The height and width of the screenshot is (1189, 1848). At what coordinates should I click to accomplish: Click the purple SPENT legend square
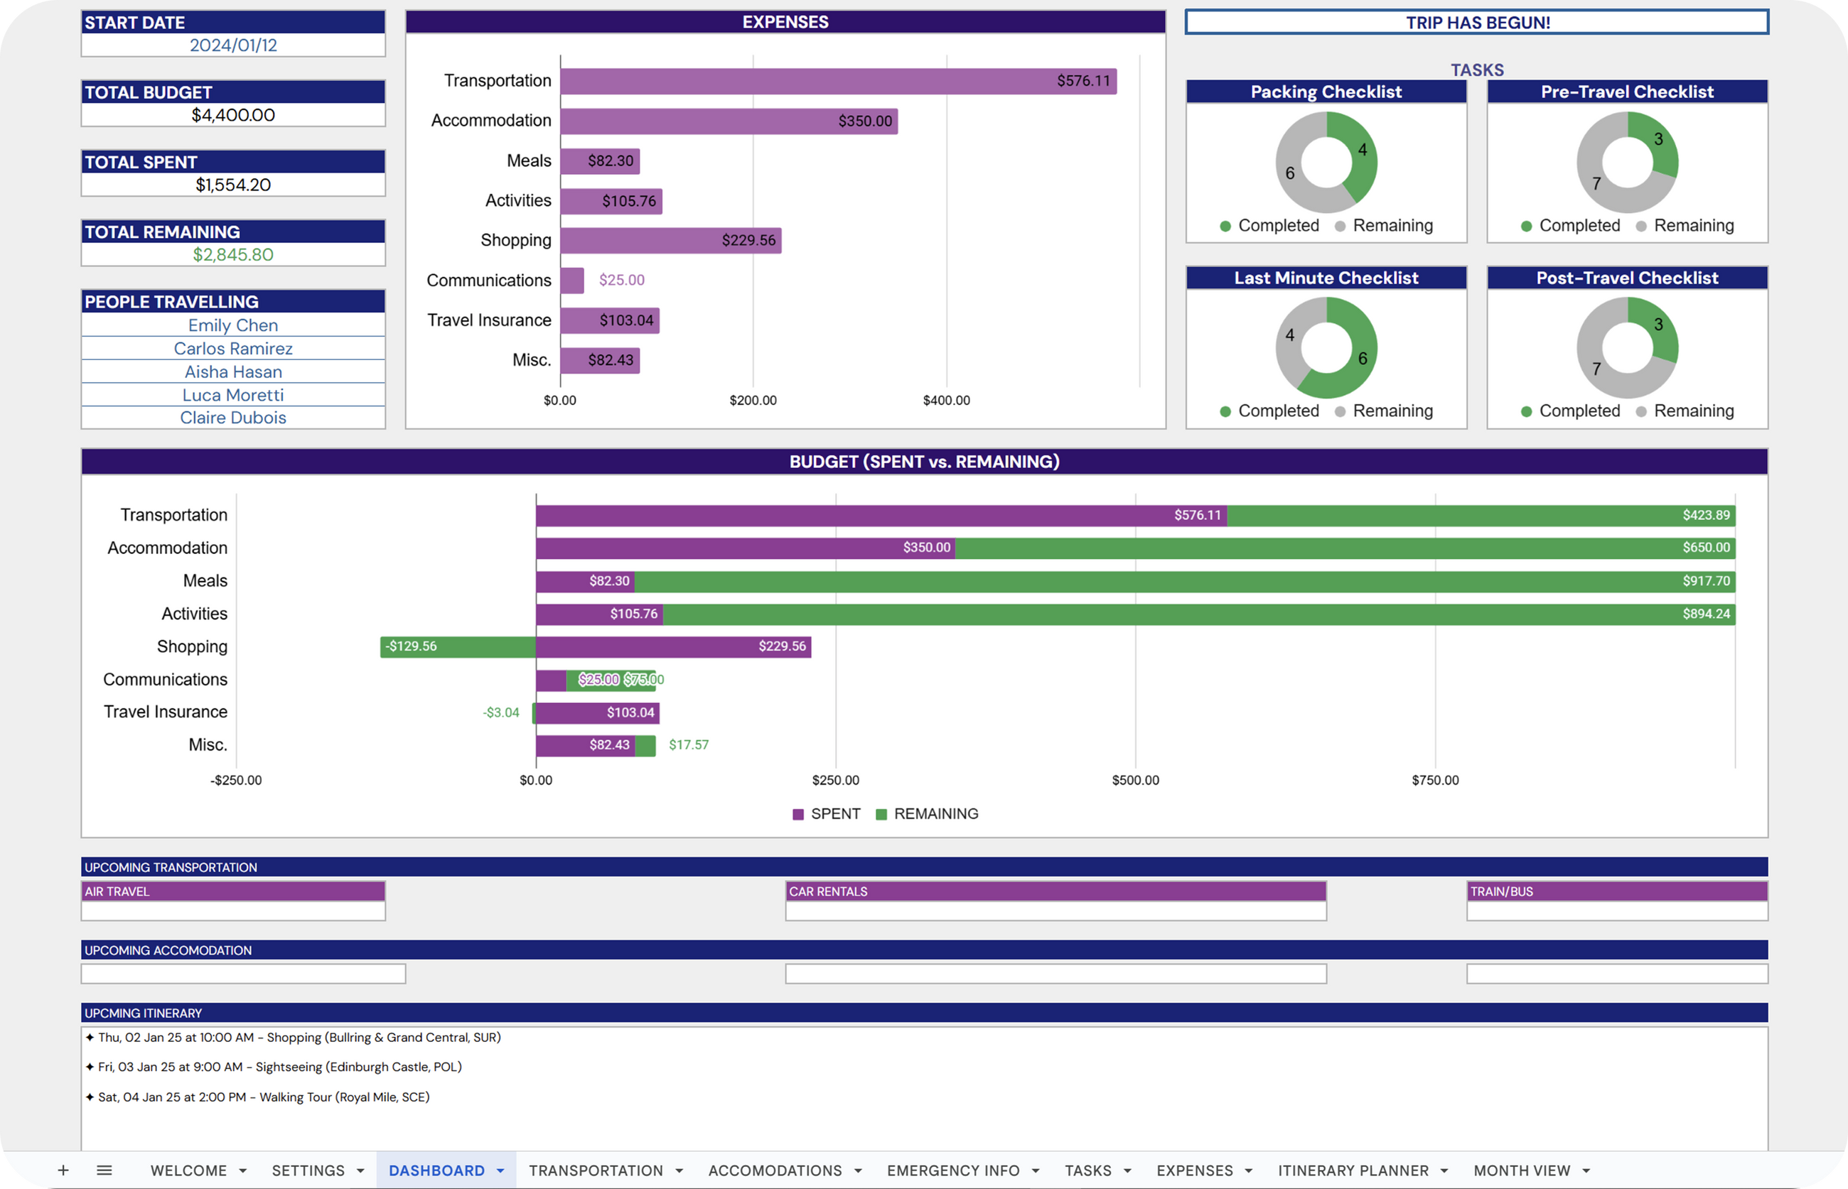coord(798,815)
